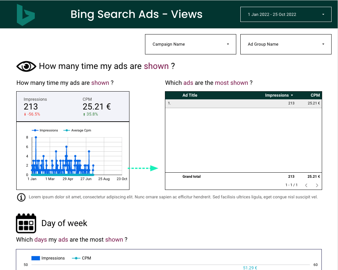Click the eye icon beside ads shown heading

[x=26, y=66]
